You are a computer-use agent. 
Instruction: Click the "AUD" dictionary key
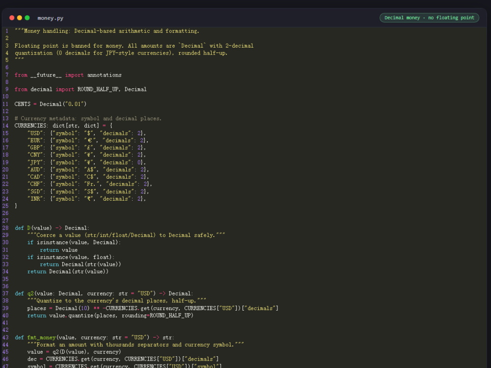tap(35, 170)
